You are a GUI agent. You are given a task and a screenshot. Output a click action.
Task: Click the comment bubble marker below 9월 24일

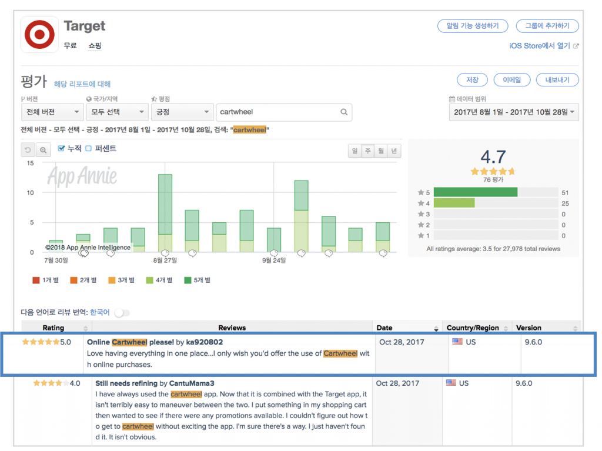coord(274,253)
